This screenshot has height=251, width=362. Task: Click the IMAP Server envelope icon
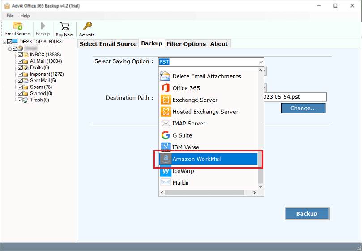pyautogui.click(x=166, y=124)
